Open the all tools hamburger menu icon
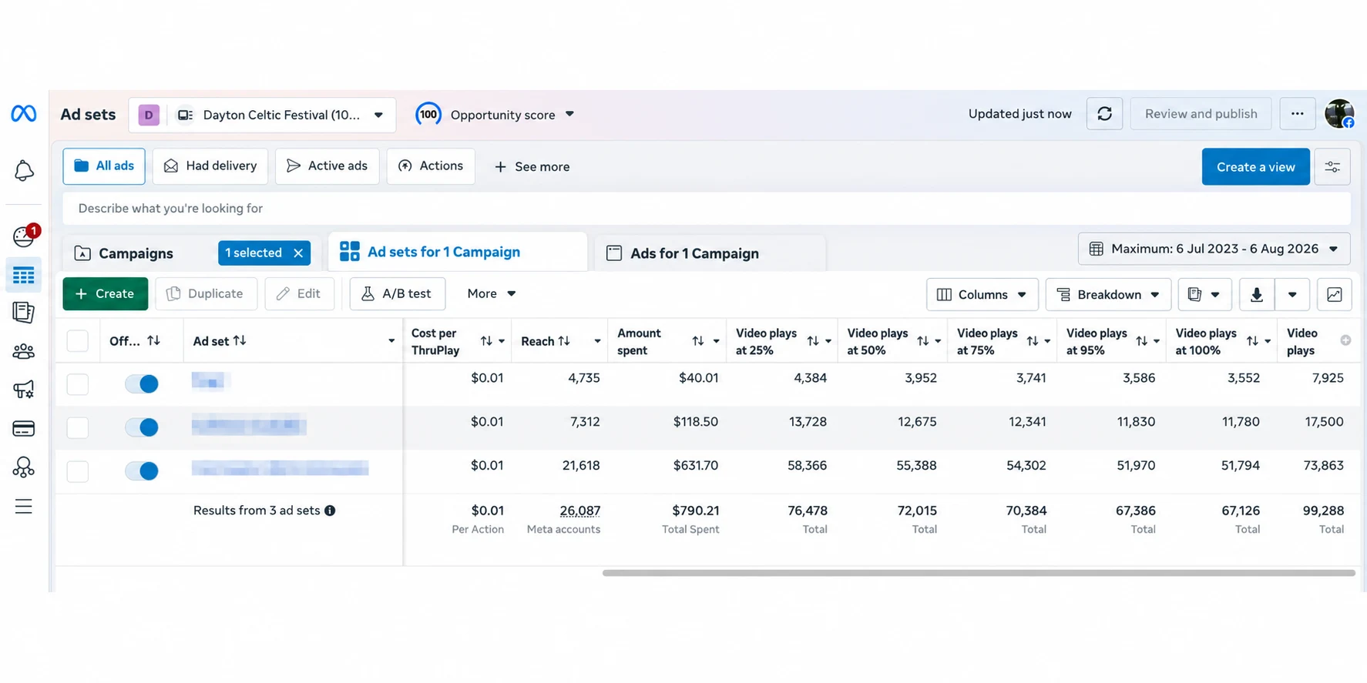 24,506
